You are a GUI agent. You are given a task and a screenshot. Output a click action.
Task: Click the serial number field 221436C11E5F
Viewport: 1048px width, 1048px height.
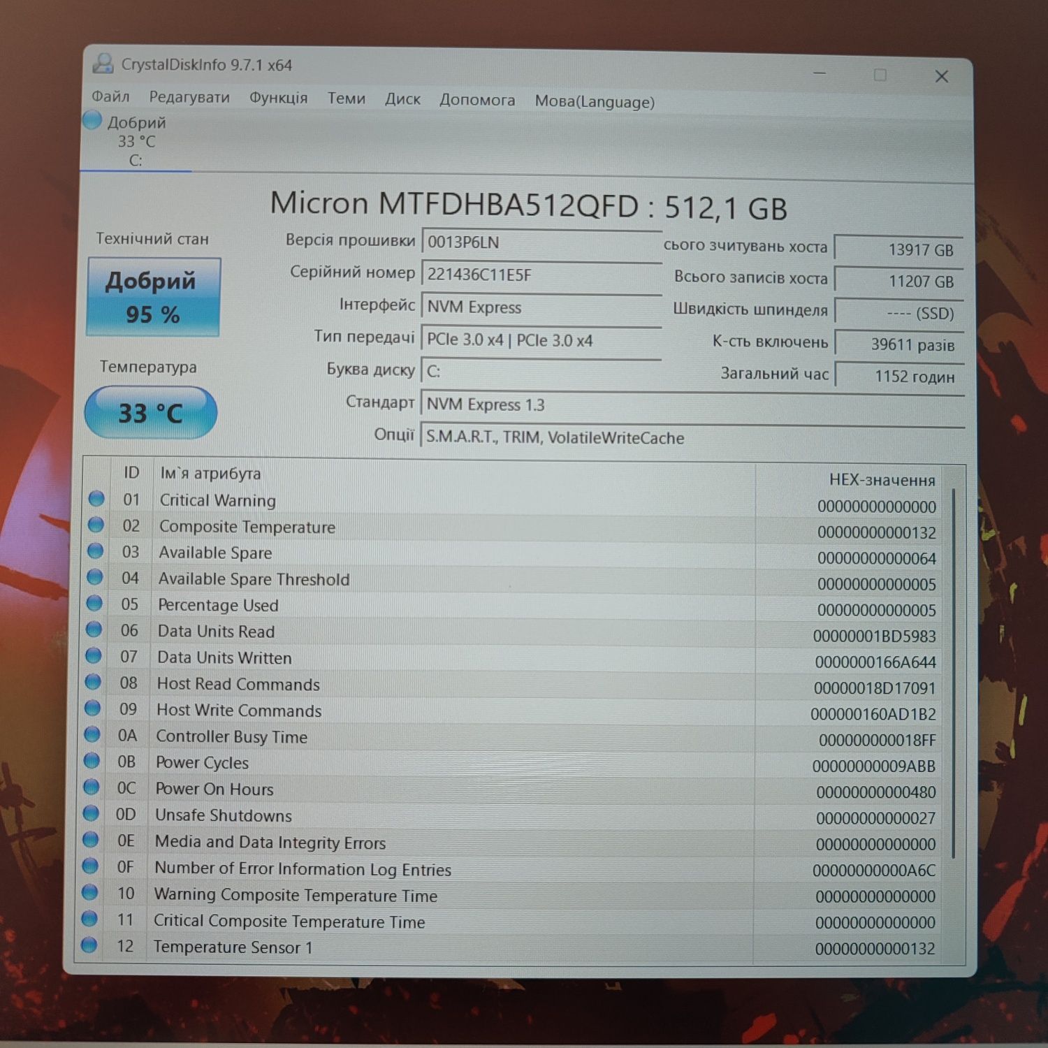tap(541, 275)
